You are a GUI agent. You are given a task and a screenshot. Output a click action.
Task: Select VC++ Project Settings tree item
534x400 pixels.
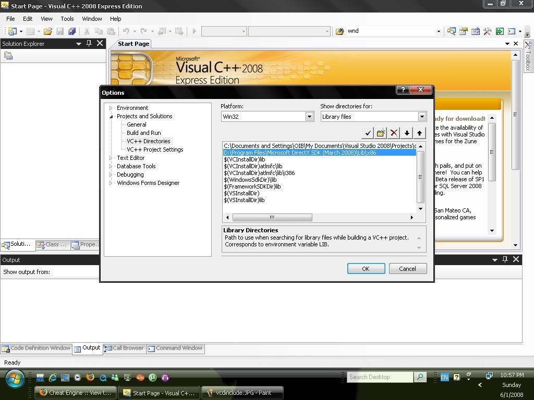tap(155, 149)
